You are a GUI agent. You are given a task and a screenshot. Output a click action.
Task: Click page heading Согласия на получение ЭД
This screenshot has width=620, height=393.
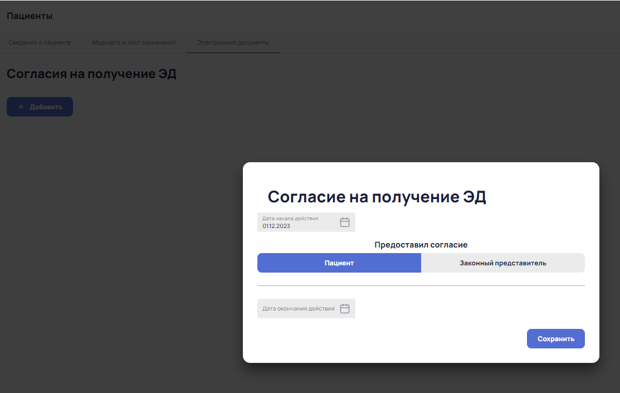pos(91,74)
